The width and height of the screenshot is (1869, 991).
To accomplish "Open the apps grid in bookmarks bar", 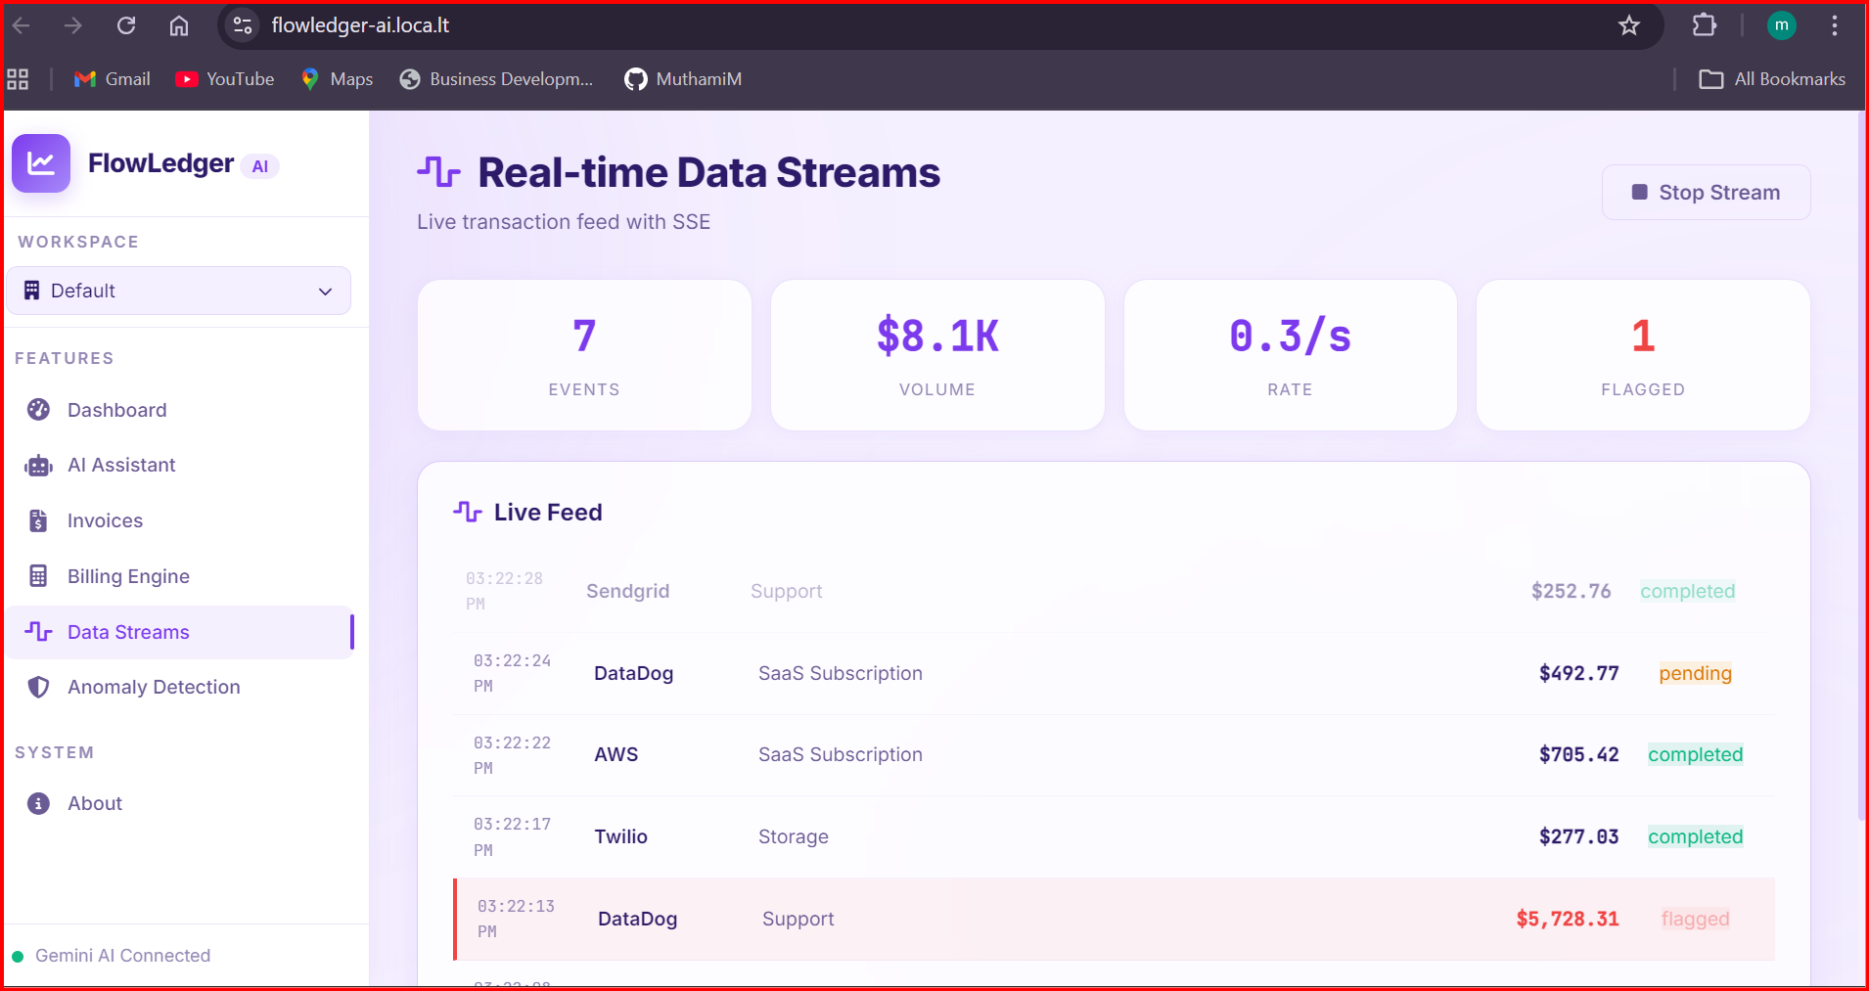I will (18, 79).
